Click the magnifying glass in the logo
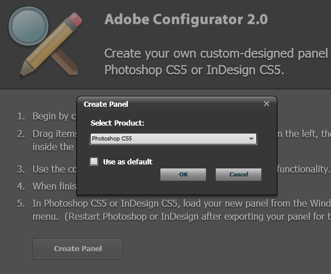This screenshot has width=331, height=274. click(x=29, y=26)
